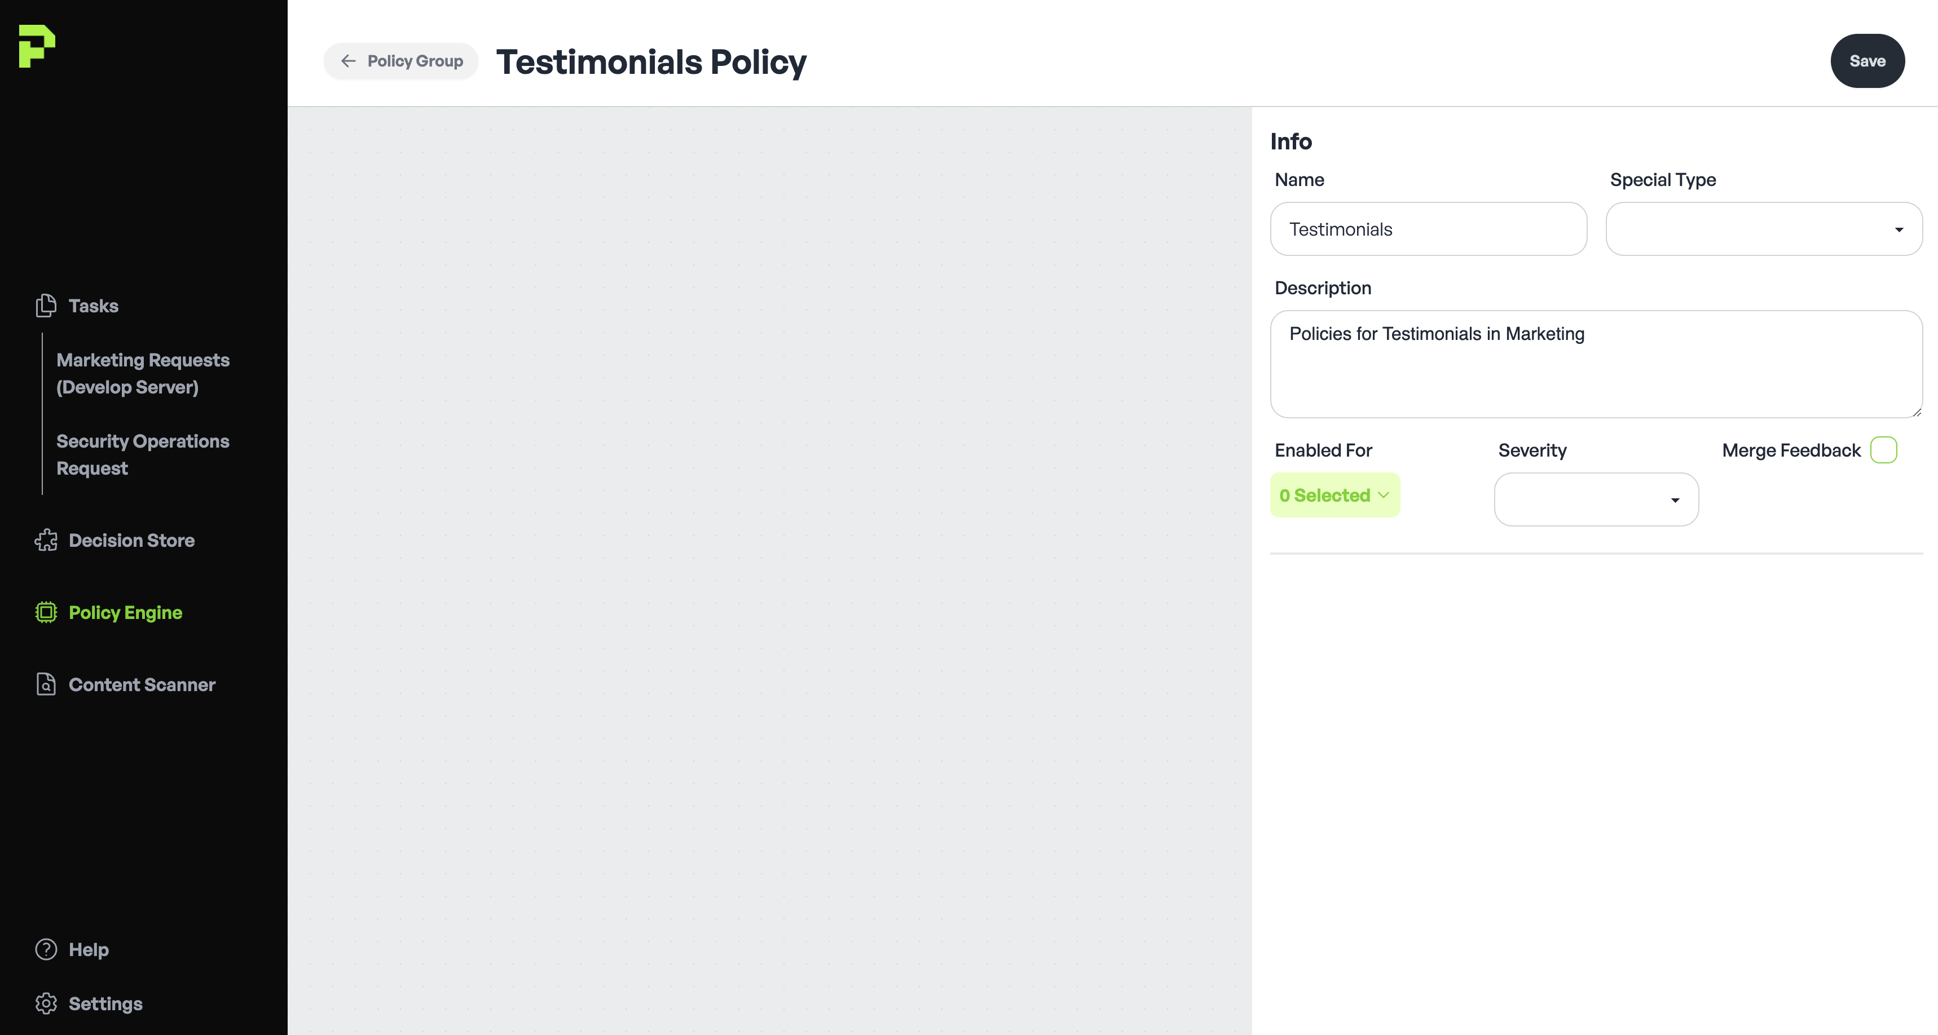The height and width of the screenshot is (1035, 1938).
Task: Open Marketing Requests (Develop Server) tasks
Action: click(x=143, y=373)
